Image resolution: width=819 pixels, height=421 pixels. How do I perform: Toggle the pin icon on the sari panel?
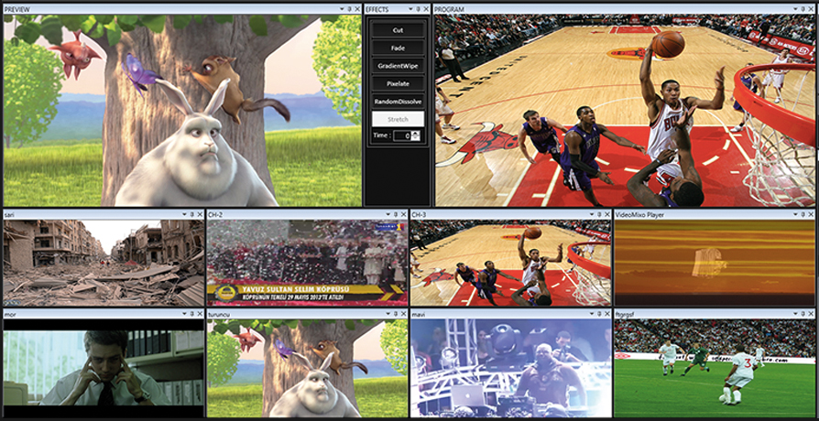coord(191,214)
